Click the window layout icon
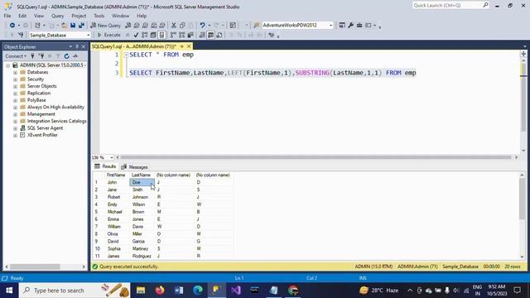The width and height of the screenshot is (530, 298). point(368,26)
